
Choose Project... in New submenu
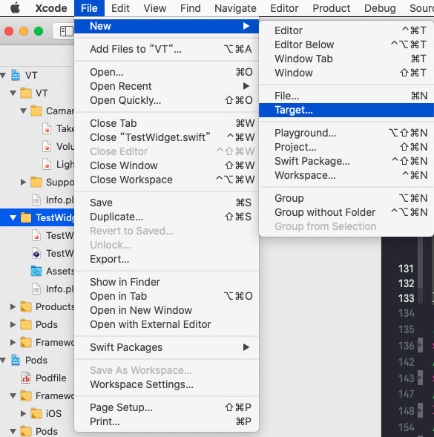pyautogui.click(x=346, y=147)
